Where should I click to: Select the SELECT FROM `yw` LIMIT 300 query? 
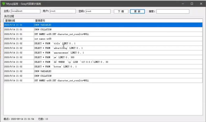[x=103, y=57]
